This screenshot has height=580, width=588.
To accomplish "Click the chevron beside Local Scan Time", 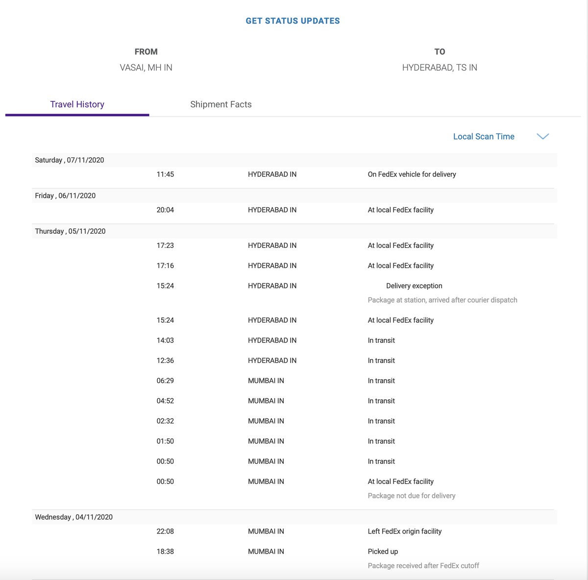I will coord(542,136).
